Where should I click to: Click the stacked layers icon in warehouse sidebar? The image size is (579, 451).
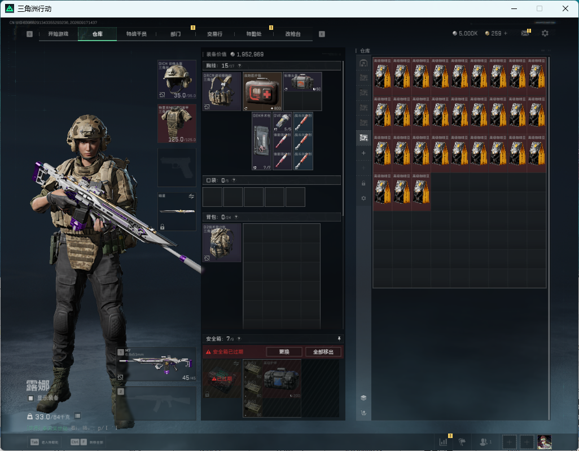pyautogui.click(x=363, y=397)
